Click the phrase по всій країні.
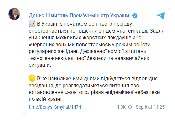Screen dimensions: 175x120 pos(46,99)
